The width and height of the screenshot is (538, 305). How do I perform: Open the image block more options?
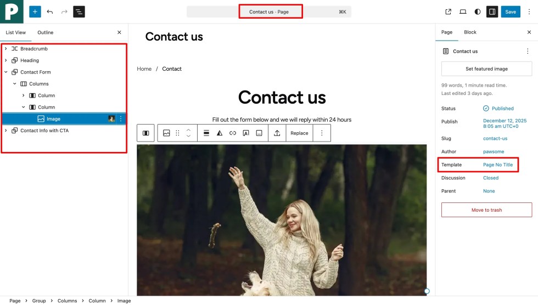(322, 133)
